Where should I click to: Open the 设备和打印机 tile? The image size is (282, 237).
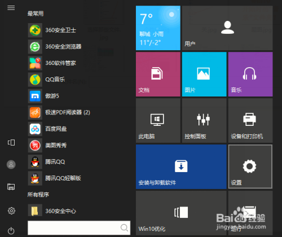pos(250,121)
